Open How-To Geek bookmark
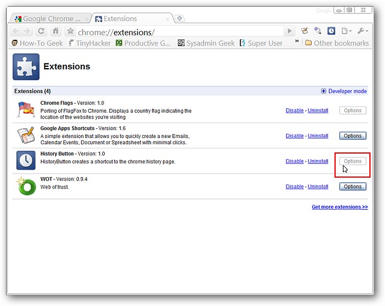 [x=37, y=43]
